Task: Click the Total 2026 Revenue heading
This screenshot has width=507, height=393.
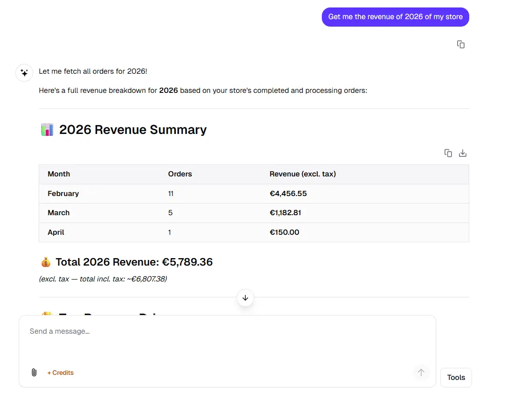Action: [134, 262]
